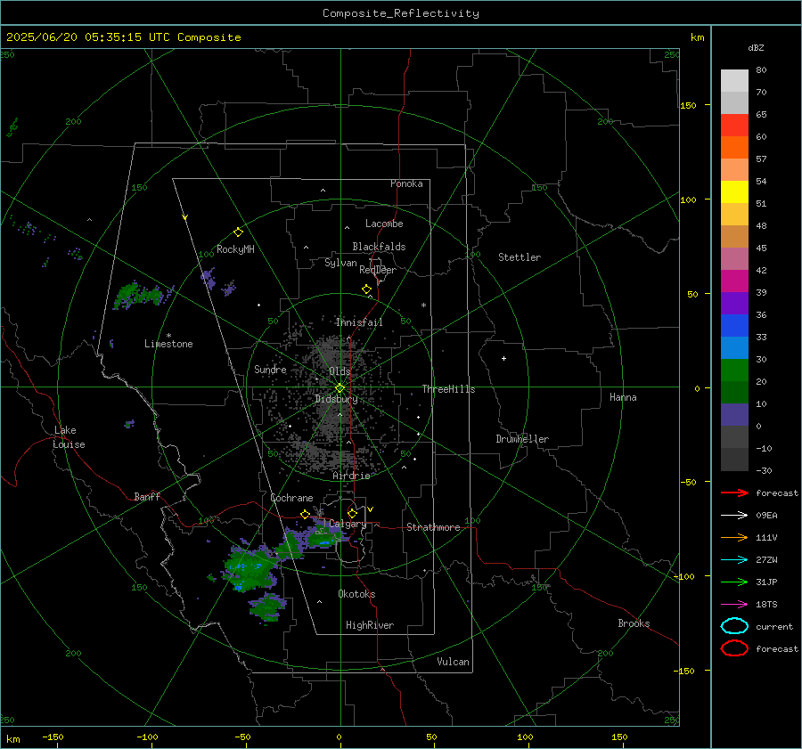Click the current legend label
The image size is (802, 749).
pos(774,626)
